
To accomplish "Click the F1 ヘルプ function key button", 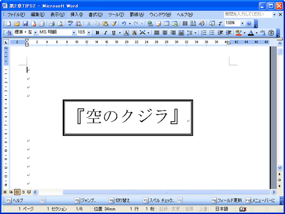I will tap(15, 201).
